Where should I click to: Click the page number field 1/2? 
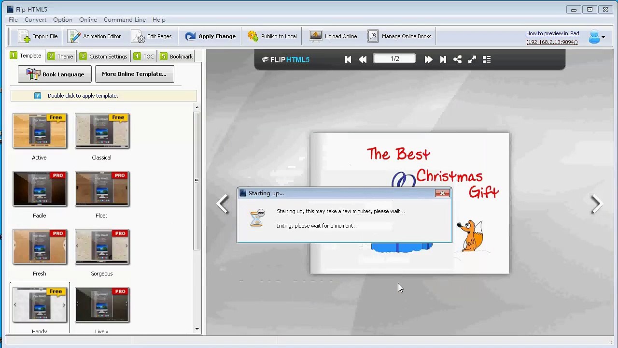click(x=394, y=58)
